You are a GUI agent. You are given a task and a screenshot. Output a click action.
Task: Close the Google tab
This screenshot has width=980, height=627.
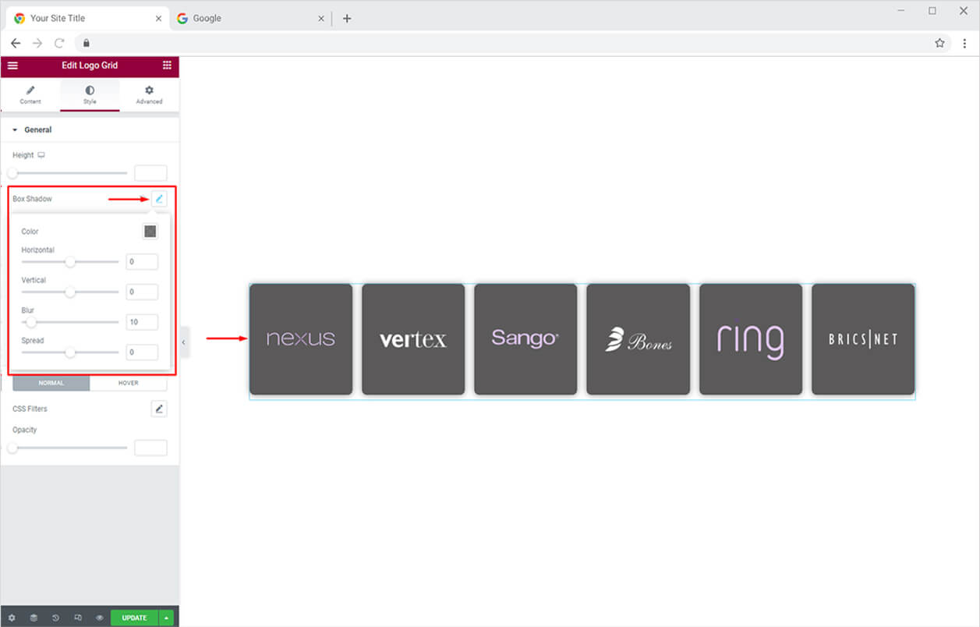[x=320, y=18]
